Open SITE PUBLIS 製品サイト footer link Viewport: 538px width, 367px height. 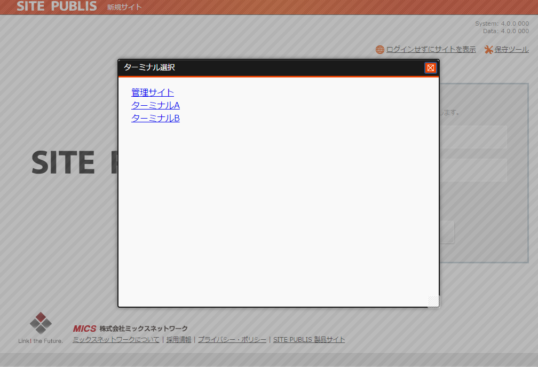(309, 340)
